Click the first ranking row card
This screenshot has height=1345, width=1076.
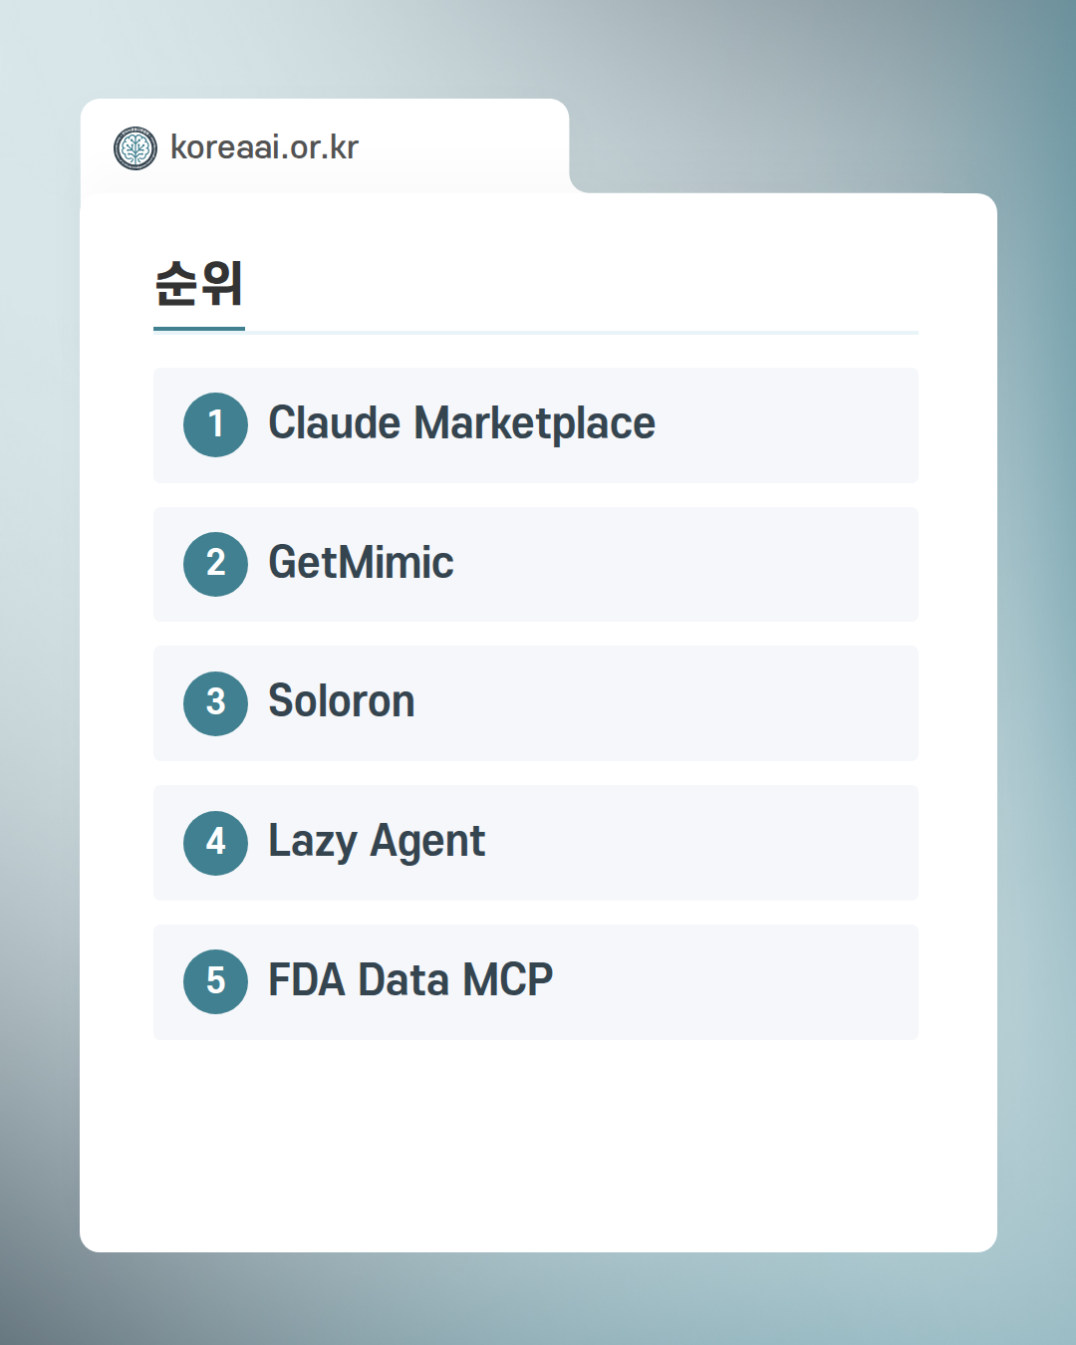coord(787,425)
